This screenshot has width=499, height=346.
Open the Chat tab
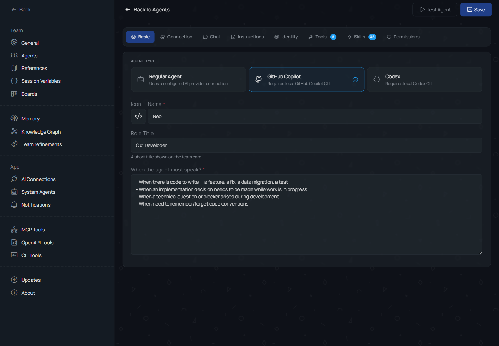coord(211,37)
